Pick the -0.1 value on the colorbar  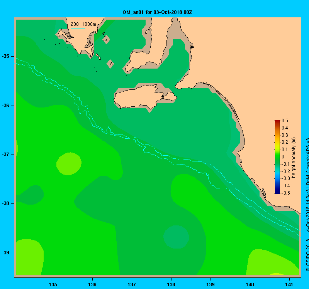pyautogui.click(x=285, y=164)
